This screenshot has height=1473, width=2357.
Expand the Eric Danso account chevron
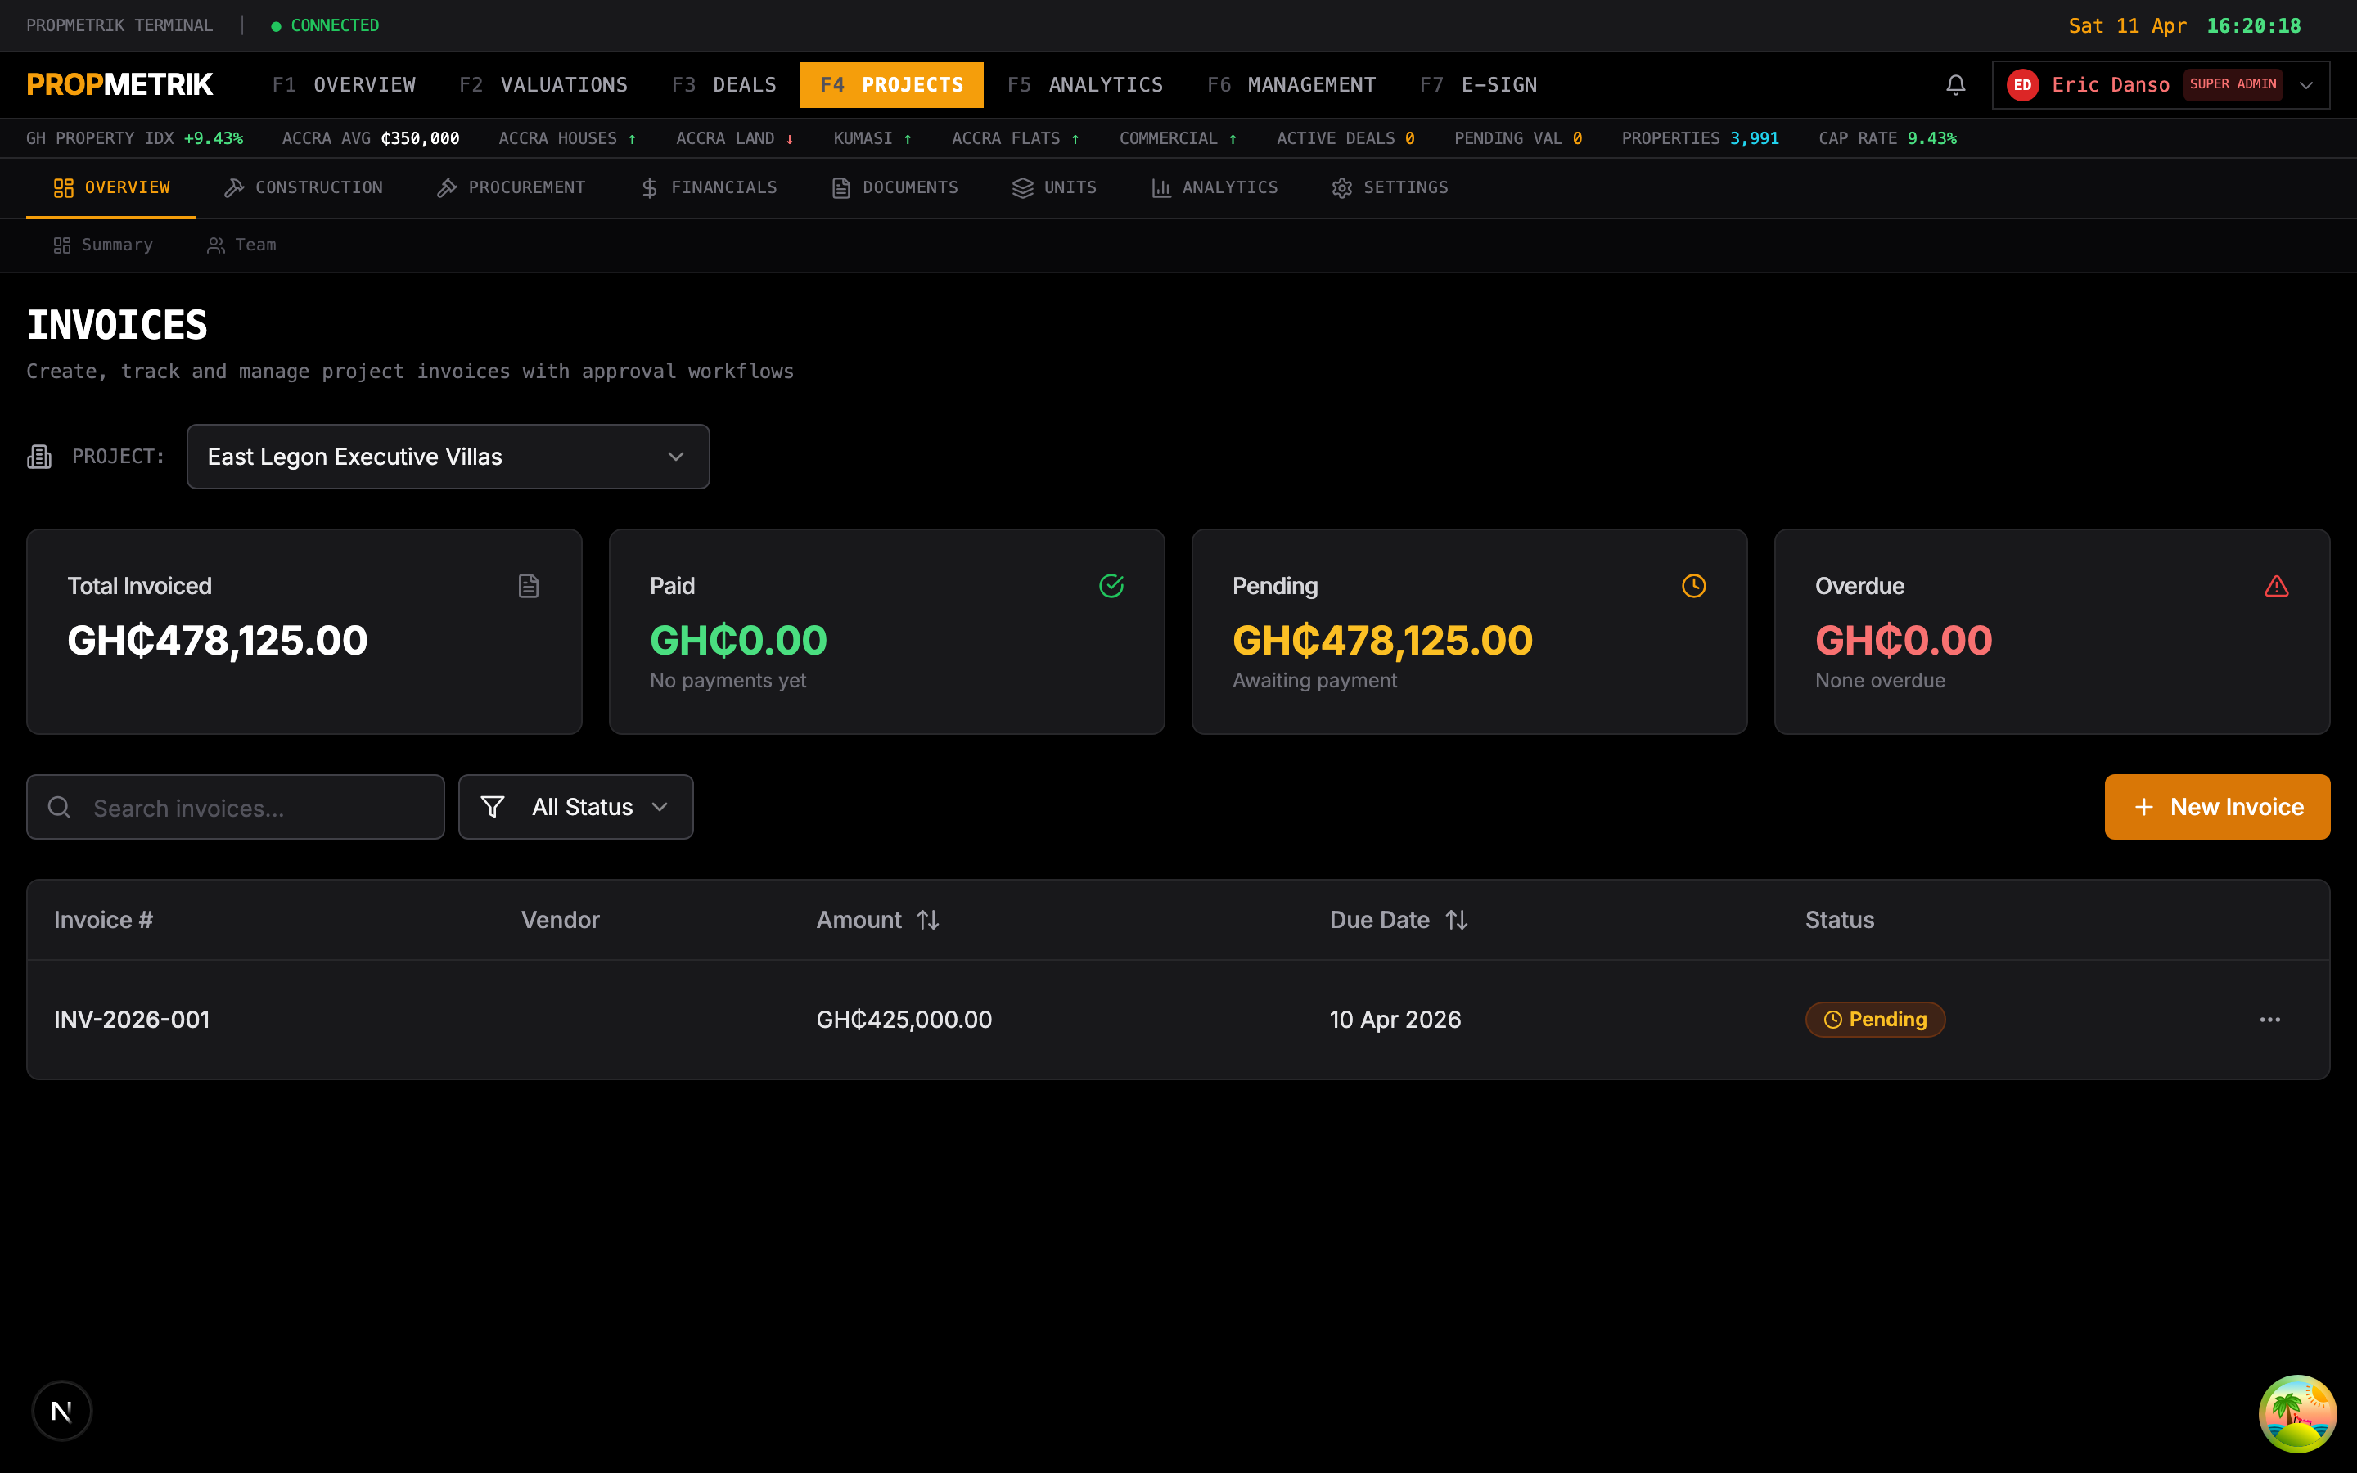point(2305,85)
